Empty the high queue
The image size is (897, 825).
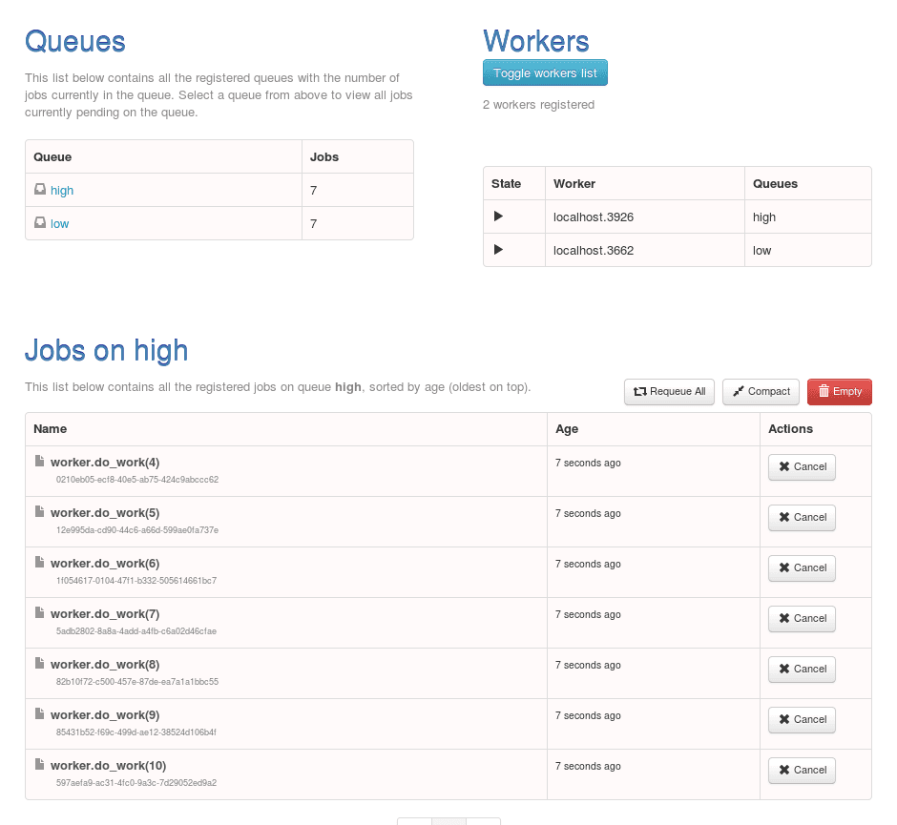pos(840,392)
